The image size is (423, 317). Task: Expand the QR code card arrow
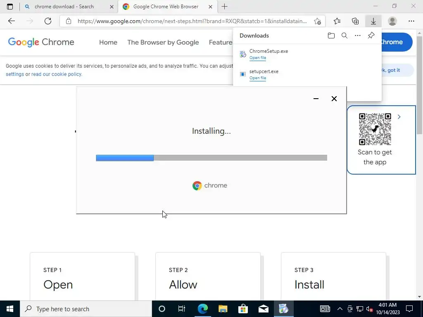click(x=399, y=117)
